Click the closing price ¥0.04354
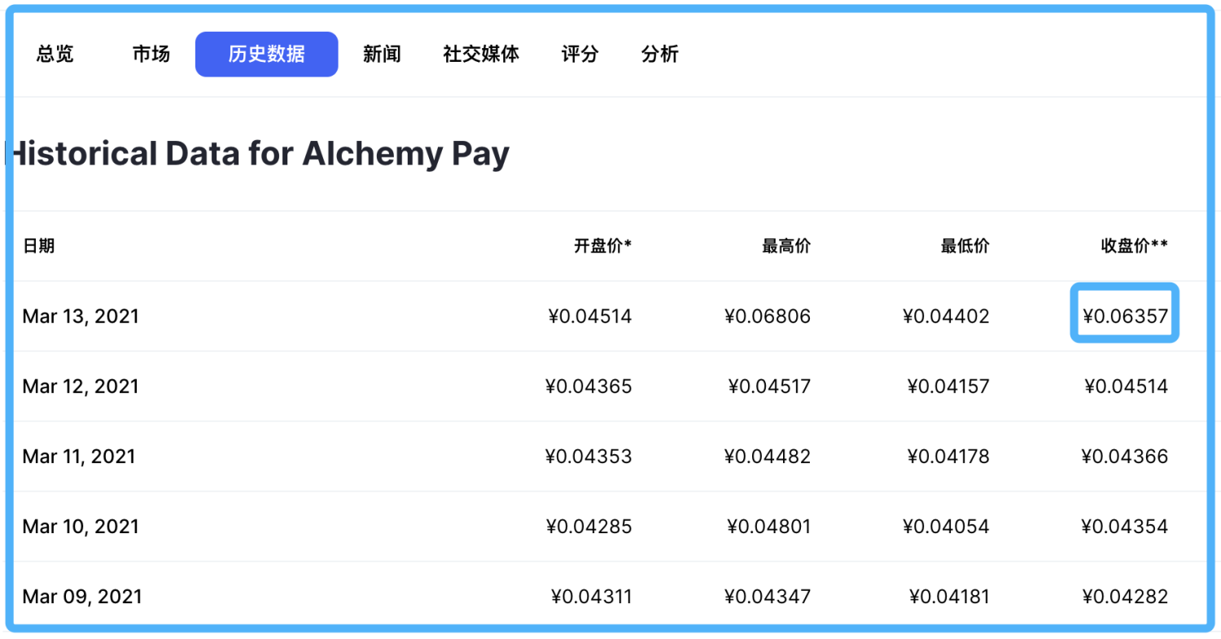The width and height of the screenshot is (1221, 639). (1126, 527)
